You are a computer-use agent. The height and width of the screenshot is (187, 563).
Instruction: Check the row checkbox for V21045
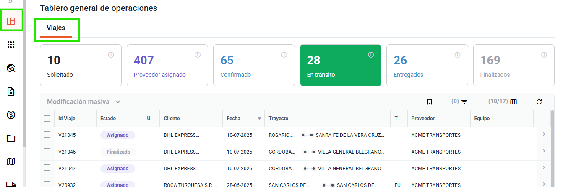[47, 134]
